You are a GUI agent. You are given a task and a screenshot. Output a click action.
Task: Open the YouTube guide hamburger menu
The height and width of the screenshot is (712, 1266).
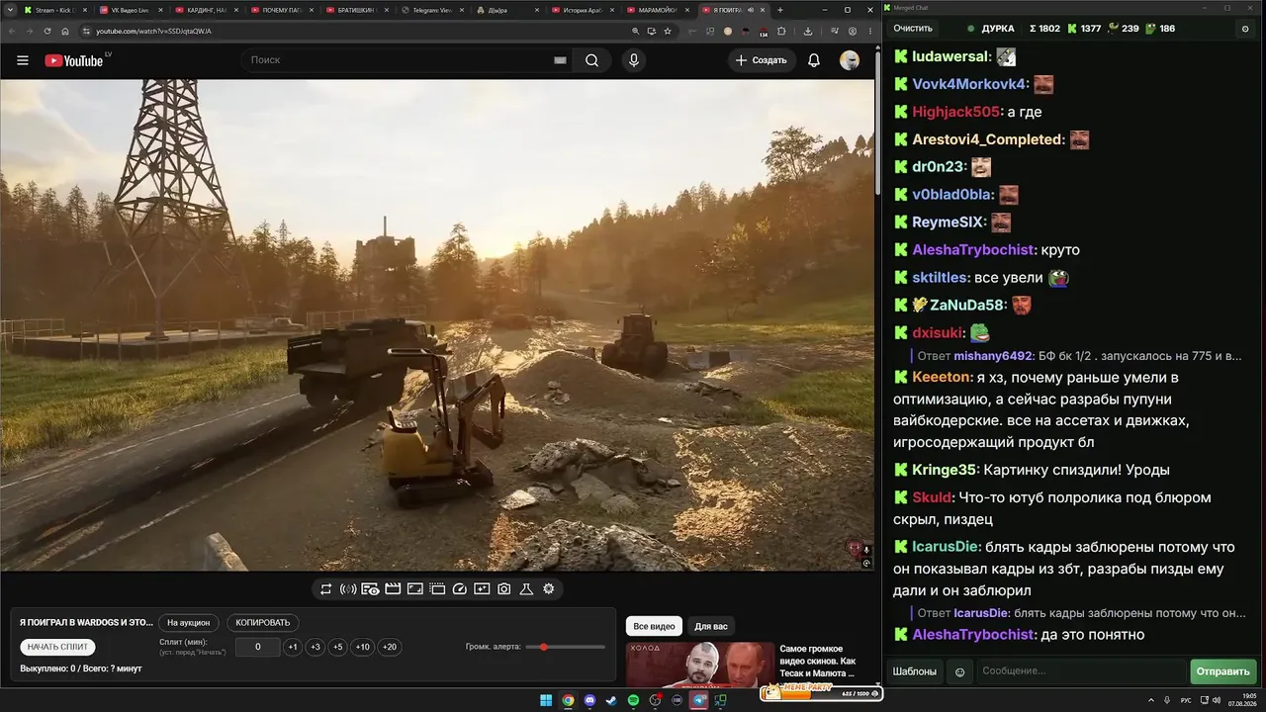click(23, 60)
